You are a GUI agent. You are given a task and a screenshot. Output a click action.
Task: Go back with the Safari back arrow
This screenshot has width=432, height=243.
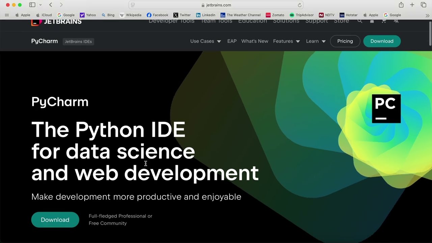click(x=51, y=5)
